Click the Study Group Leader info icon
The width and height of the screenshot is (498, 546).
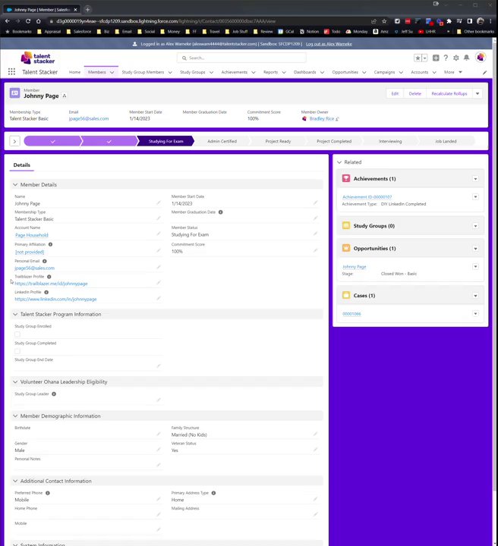[54, 394]
